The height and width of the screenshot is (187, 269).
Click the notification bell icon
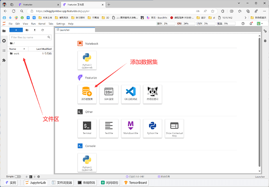[x=251, y=24]
